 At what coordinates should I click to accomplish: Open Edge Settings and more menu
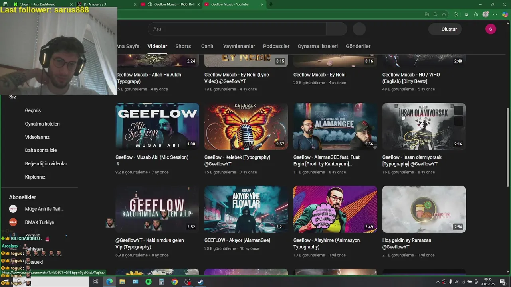[495, 14]
